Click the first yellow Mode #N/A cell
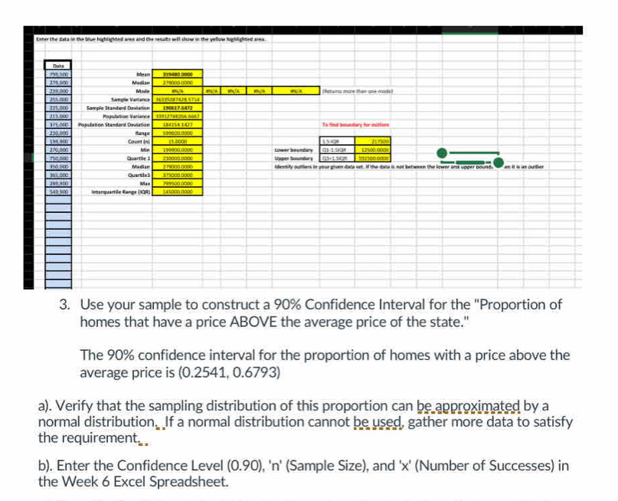The height and width of the screenshot is (501, 618). tap(176, 90)
